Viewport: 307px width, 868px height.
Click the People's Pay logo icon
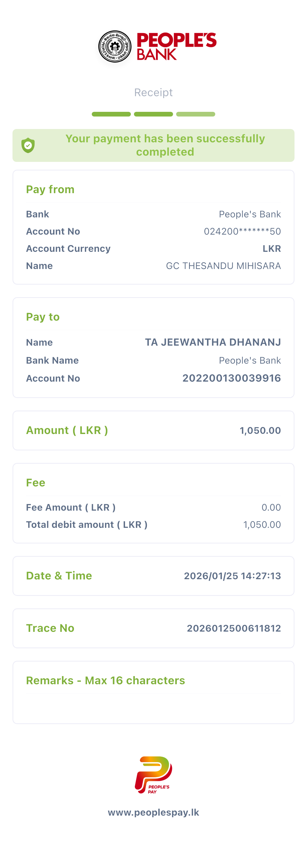click(154, 775)
